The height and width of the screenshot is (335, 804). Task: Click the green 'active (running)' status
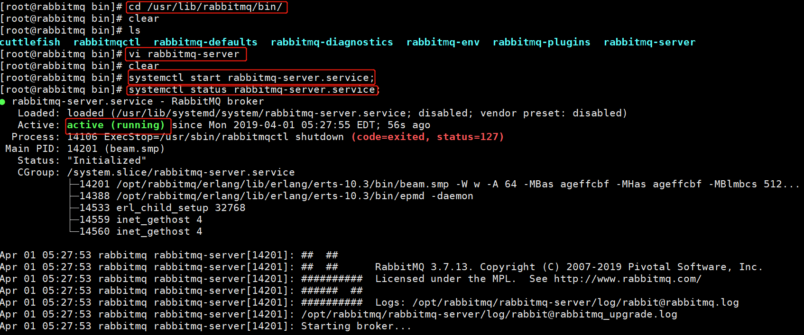click(116, 125)
